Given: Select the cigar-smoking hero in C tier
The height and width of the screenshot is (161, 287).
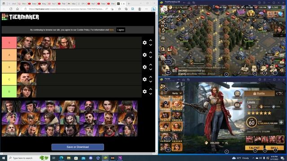Looking at the screenshot, I should (x=26, y=79).
